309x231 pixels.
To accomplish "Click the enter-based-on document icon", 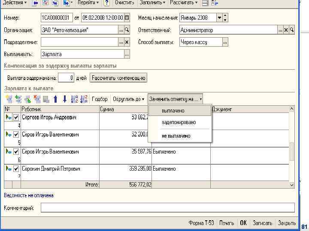I will (67, 3).
